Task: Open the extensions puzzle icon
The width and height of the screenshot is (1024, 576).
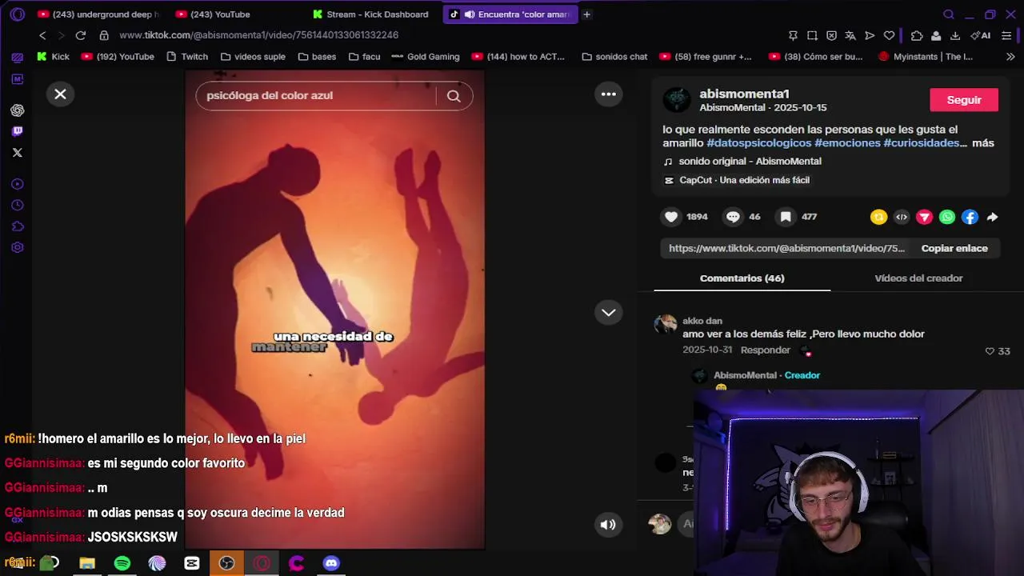Action: (917, 35)
